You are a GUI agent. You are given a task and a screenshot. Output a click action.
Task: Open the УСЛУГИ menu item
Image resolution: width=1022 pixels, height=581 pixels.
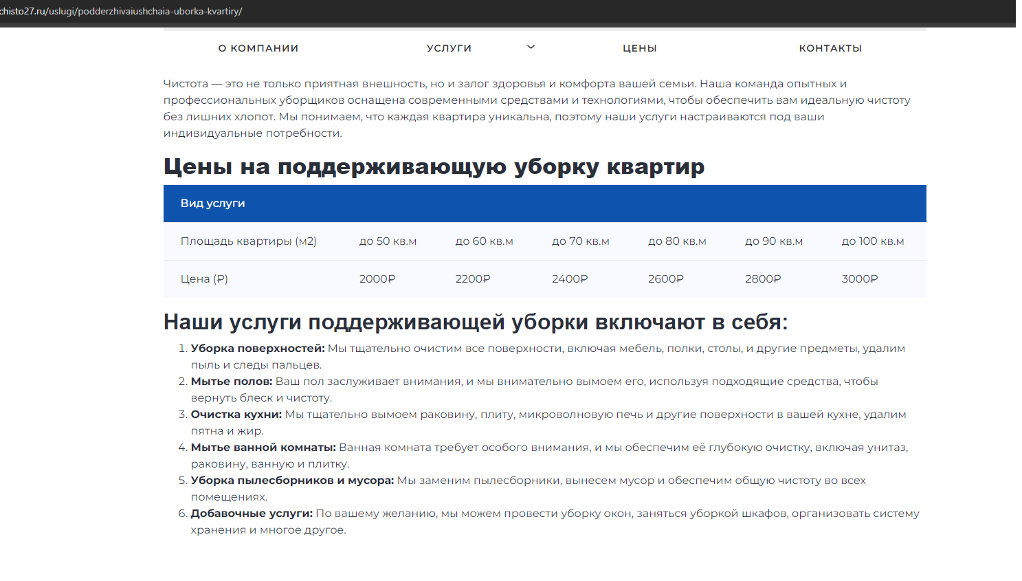pos(449,48)
